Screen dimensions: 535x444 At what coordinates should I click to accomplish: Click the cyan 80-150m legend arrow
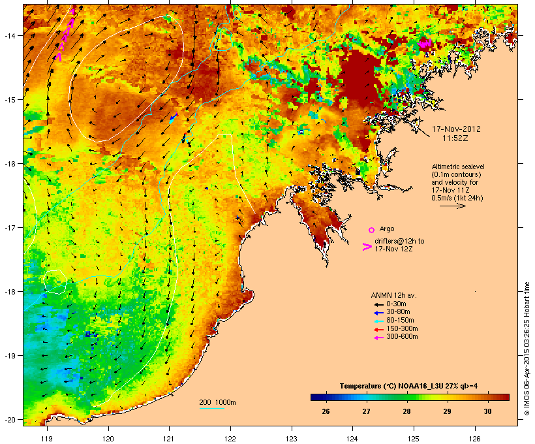379,321
